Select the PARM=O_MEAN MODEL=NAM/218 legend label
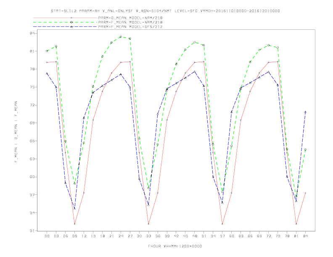The image size is (333, 257). [130, 18]
